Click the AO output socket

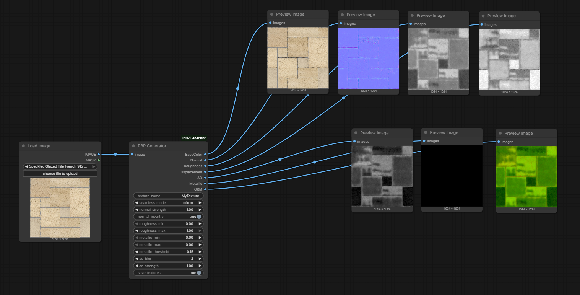205,178
